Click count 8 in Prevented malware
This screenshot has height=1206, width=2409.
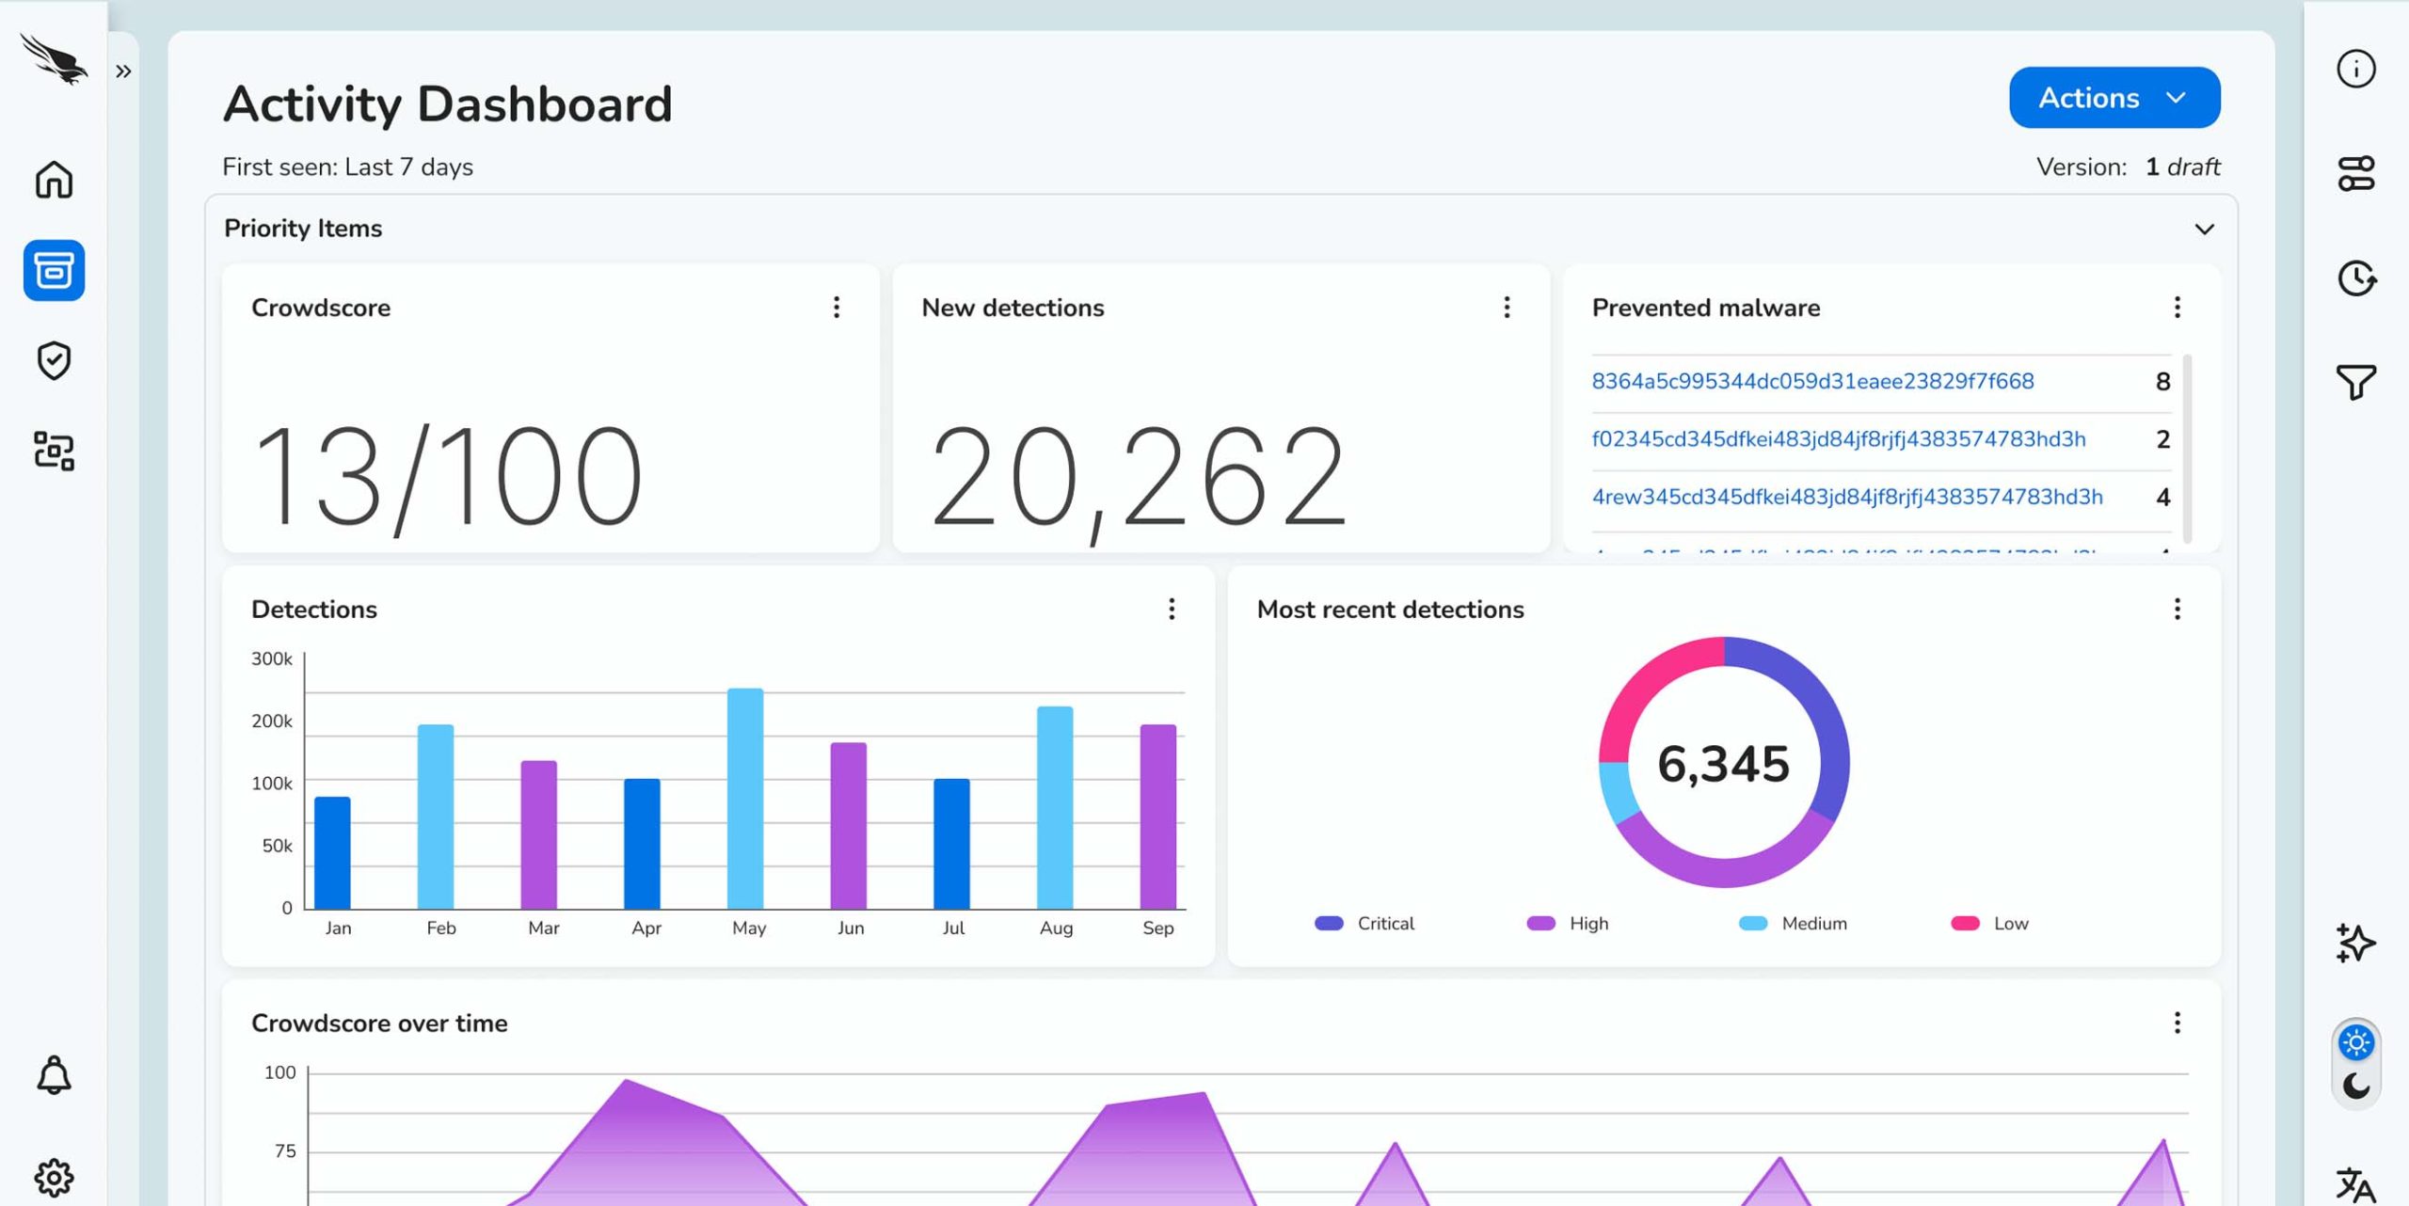tap(2162, 382)
